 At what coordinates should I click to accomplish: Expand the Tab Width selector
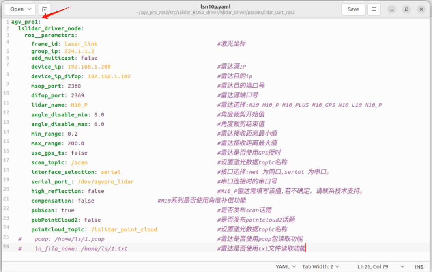321,266
